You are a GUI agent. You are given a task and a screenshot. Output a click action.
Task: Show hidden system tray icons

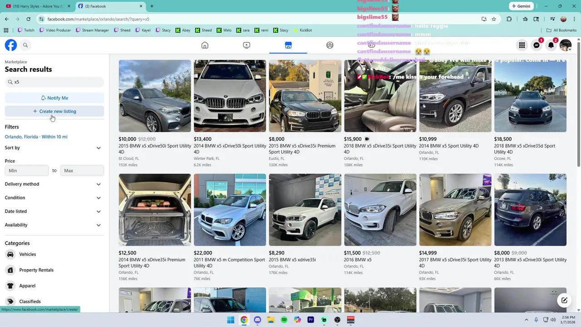(x=527, y=320)
